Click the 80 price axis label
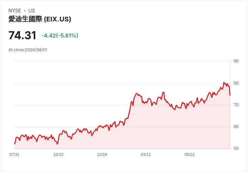 [x=236, y=83]
